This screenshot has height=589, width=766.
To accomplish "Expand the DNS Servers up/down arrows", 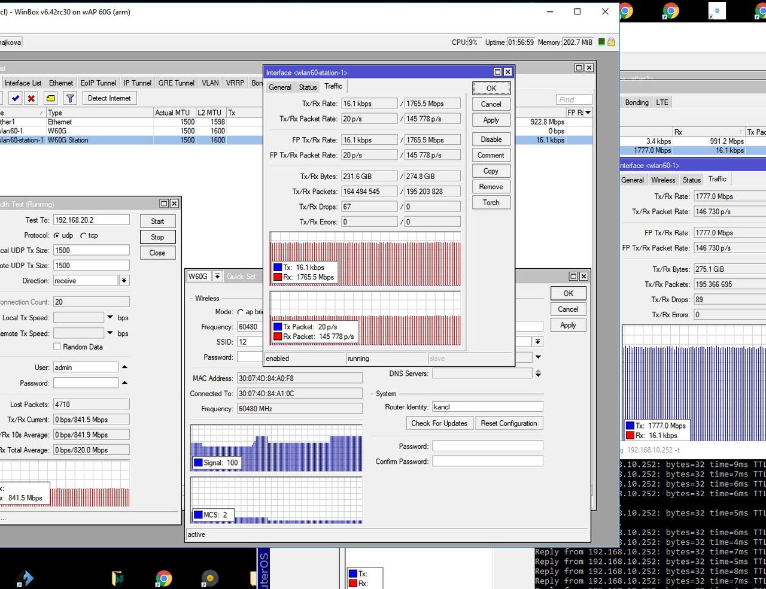I will click(x=538, y=373).
